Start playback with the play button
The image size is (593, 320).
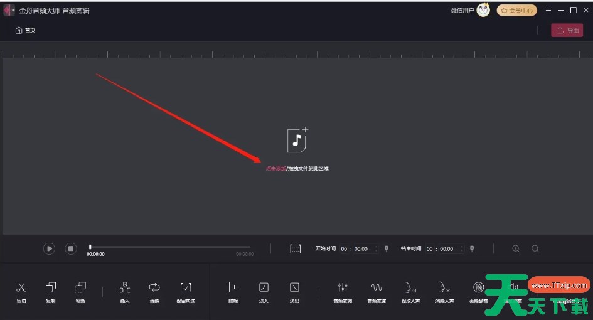[x=49, y=248]
